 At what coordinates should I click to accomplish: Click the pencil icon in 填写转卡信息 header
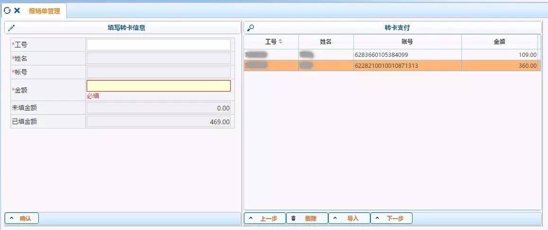pyautogui.click(x=12, y=28)
